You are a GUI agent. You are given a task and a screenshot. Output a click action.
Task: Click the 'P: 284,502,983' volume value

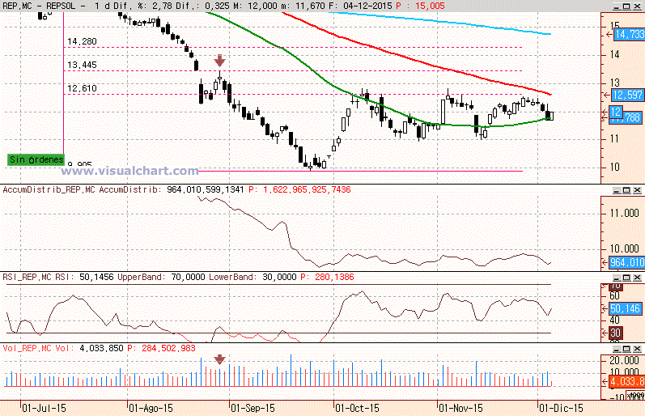pyautogui.click(x=161, y=348)
